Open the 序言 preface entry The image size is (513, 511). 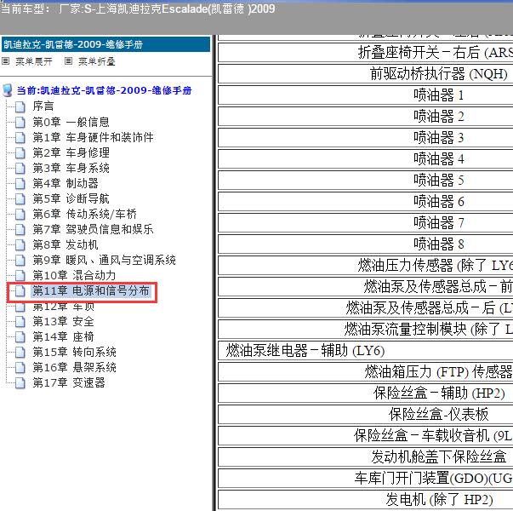(x=43, y=106)
